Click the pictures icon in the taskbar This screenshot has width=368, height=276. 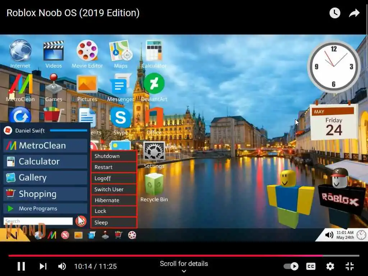pos(78,235)
